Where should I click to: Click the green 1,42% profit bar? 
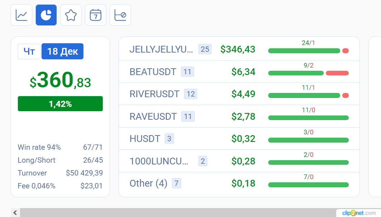tap(60, 104)
